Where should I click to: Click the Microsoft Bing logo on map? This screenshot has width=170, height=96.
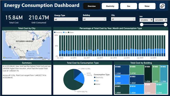[8, 58]
